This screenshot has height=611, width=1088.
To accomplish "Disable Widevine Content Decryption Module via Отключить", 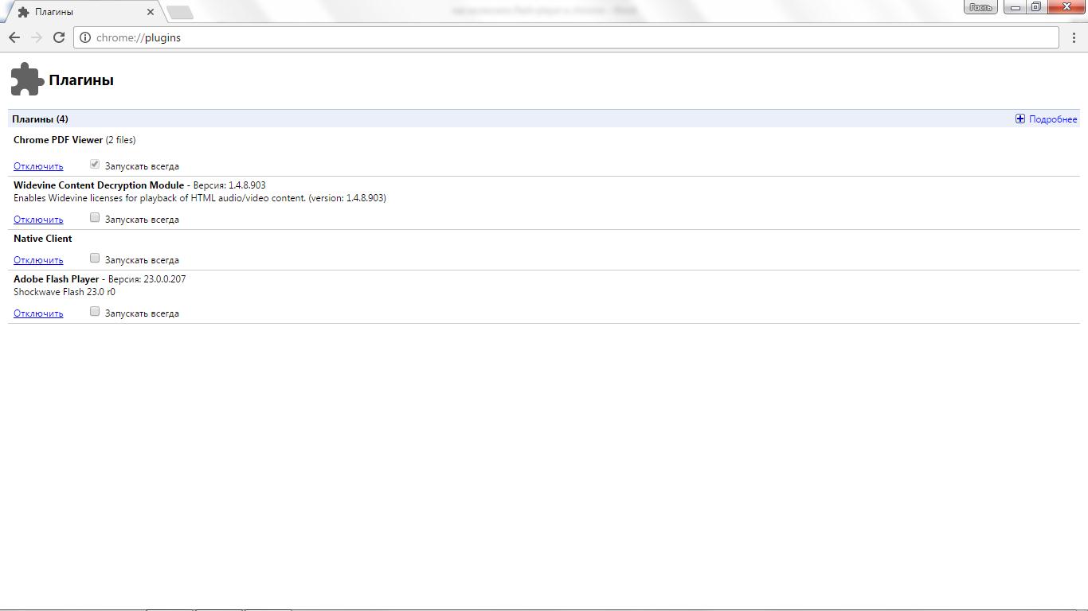I will [x=38, y=220].
